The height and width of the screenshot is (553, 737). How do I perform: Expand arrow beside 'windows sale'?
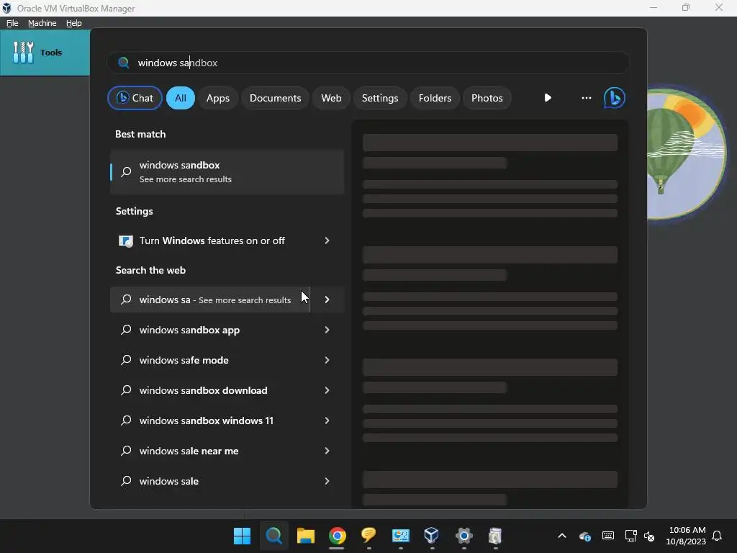coord(327,481)
